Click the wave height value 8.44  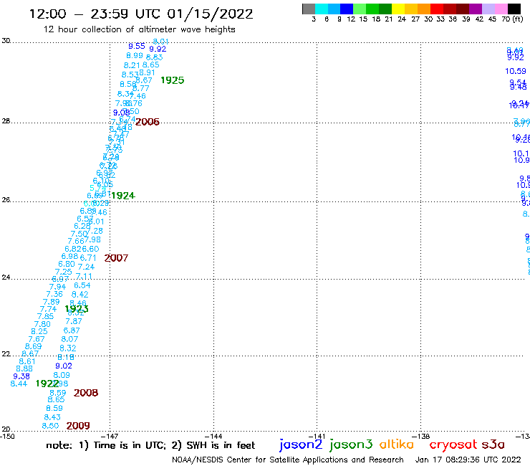[19, 384]
